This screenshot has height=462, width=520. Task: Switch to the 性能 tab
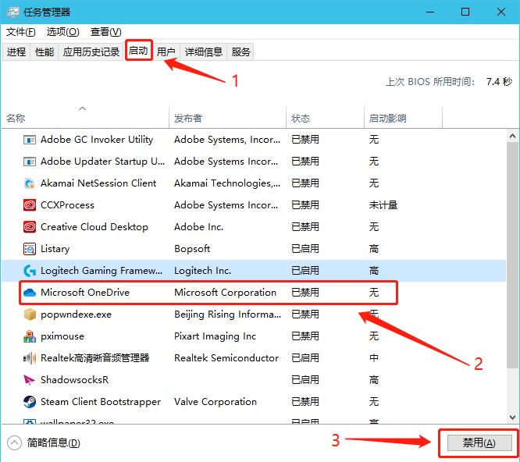[45, 52]
